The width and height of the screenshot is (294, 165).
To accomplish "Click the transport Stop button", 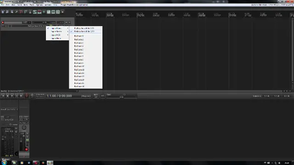I will point(7,96).
